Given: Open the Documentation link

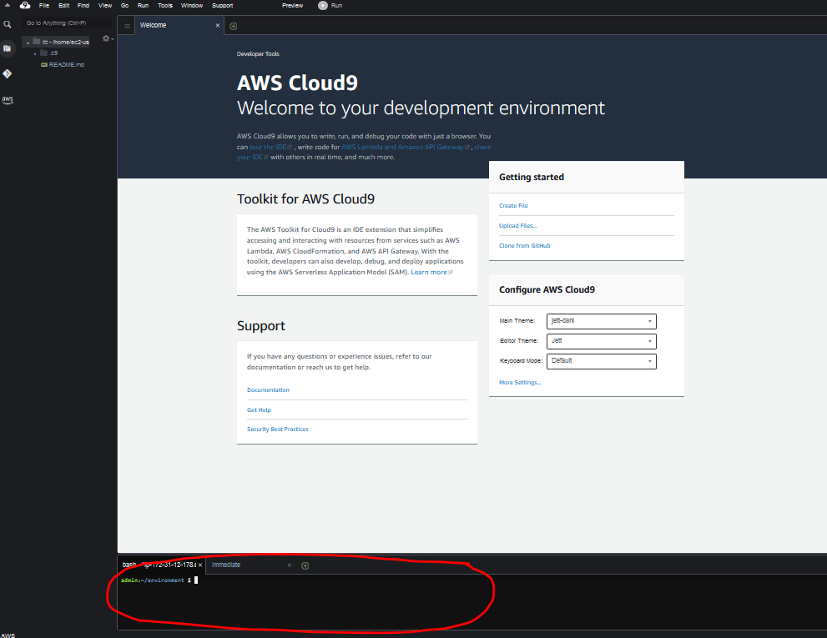Looking at the screenshot, I should pos(268,390).
